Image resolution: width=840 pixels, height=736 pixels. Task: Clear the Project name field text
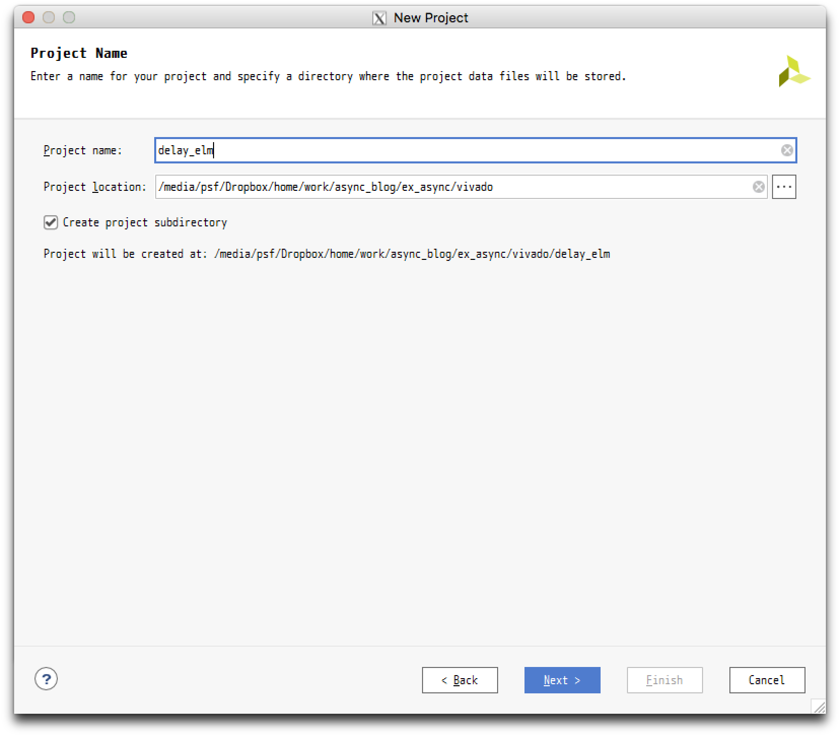point(787,150)
